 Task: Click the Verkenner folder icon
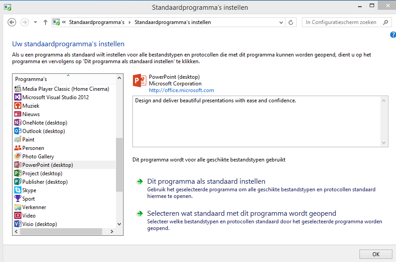coord(18,207)
